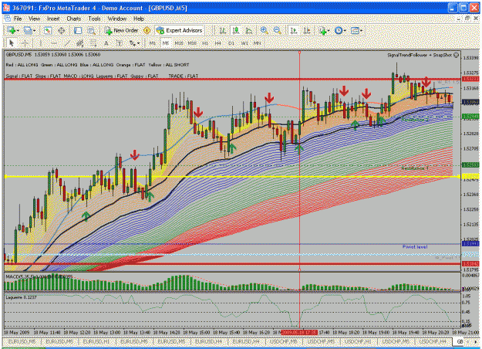Switch timeframe to H4

(218, 43)
